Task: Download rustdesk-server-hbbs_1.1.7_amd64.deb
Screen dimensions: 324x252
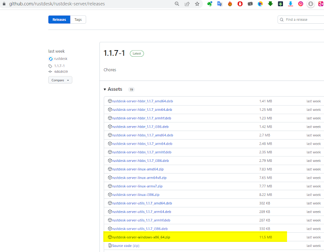Action: (x=142, y=135)
